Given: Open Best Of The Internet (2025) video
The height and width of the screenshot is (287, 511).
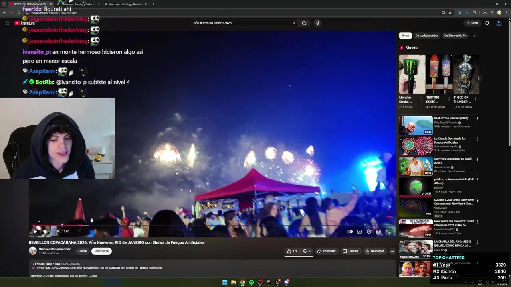Looking at the screenshot, I should tap(416, 125).
